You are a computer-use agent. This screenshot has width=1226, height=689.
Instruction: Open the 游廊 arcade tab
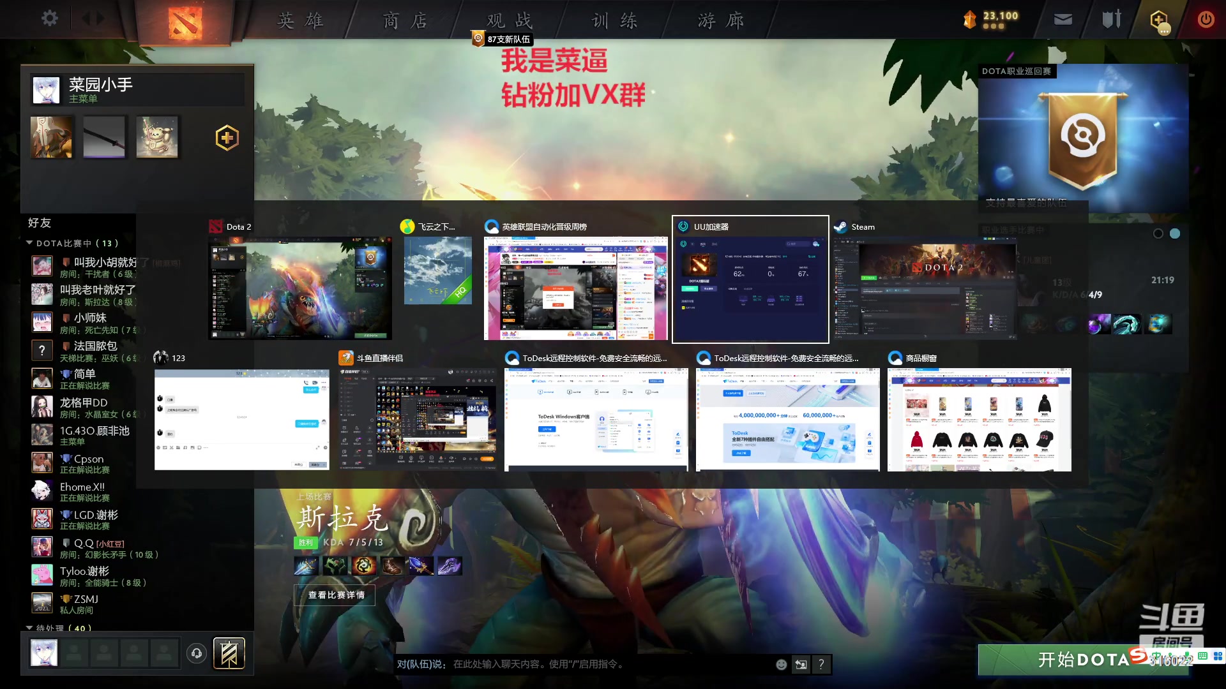720,21
